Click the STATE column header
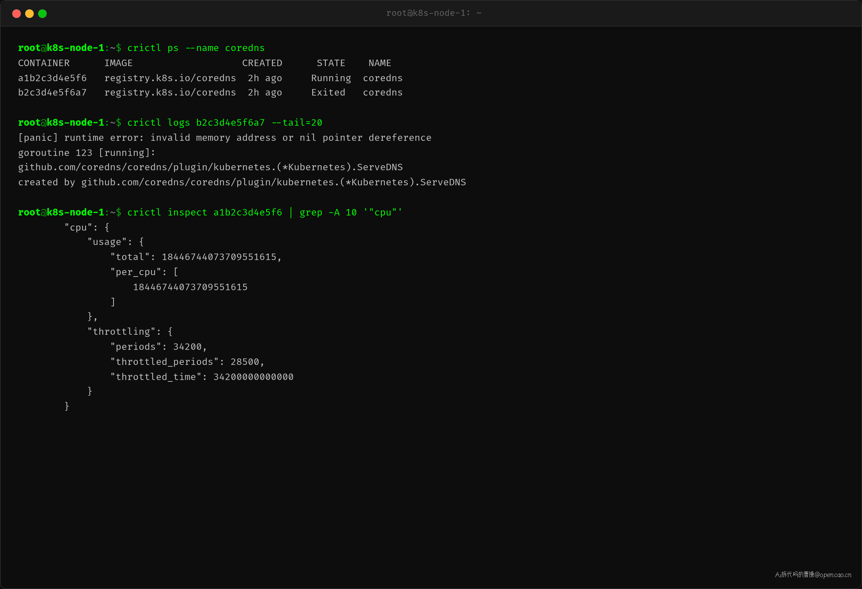 (331, 63)
